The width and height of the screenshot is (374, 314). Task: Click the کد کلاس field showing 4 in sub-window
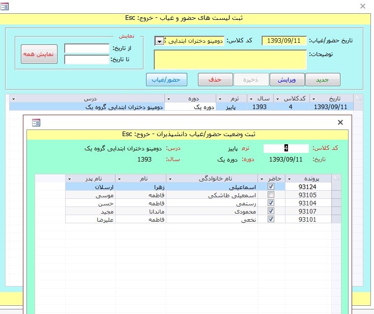286,148
